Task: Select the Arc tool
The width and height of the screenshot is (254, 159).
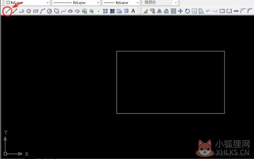Action: [x=42, y=11]
